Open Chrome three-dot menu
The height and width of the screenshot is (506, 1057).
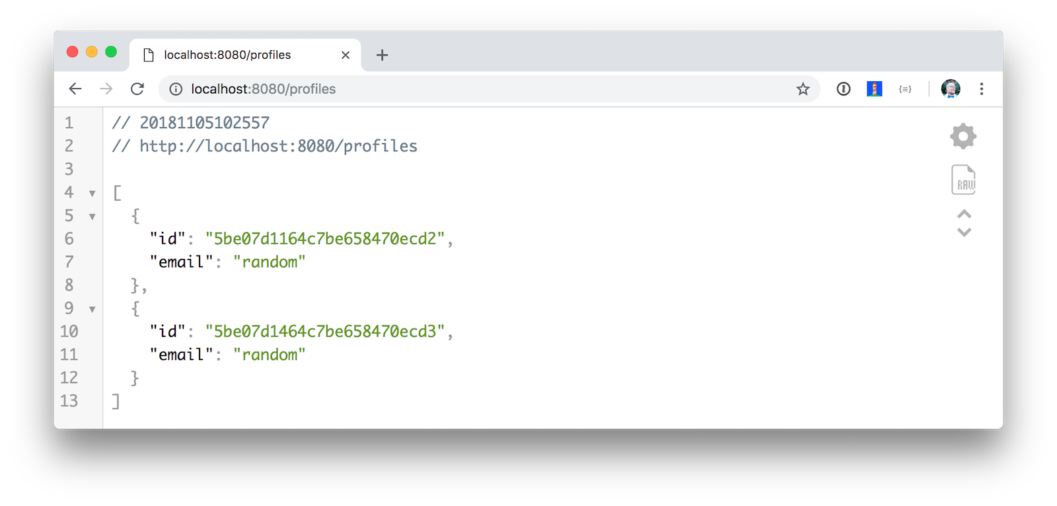pyautogui.click(x=982, y=89)
